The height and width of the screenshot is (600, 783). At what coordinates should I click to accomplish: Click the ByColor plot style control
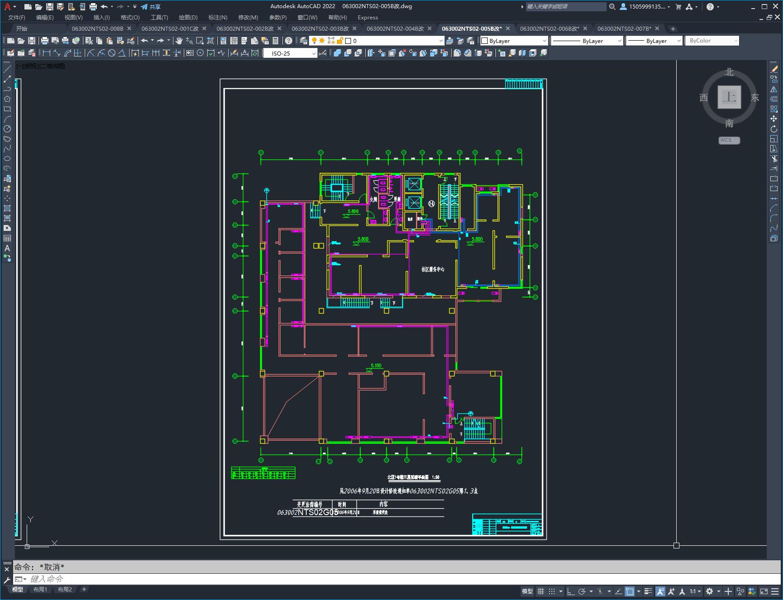click(712, 41)
